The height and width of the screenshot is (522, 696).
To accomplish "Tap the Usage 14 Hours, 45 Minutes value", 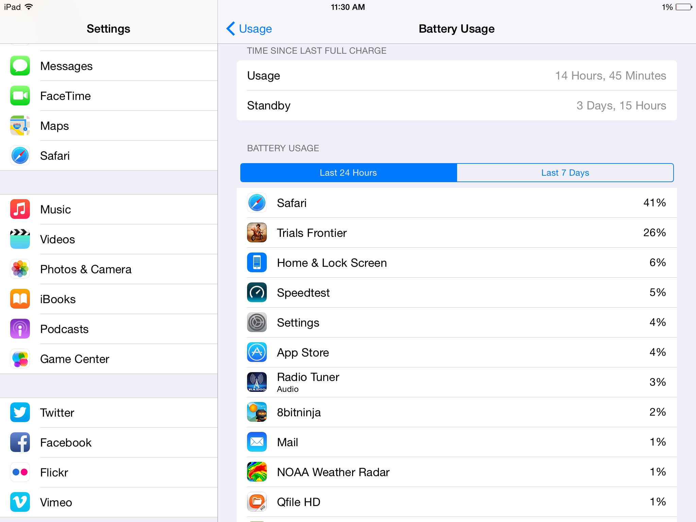I will 610,75.
